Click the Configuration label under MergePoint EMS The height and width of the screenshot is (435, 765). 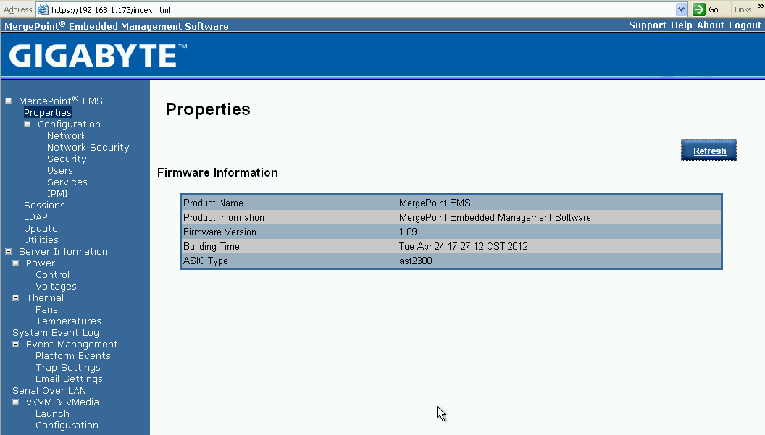[x=69, y=124]
